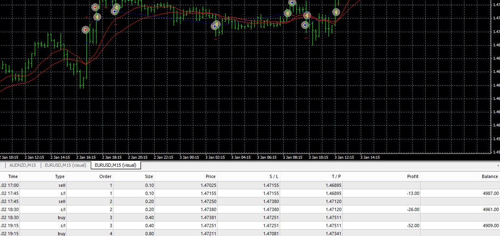Click the s/l type cell in the -52.00 row
The width and height of the screenshot is (500, 236).
[x=62, y=226]
